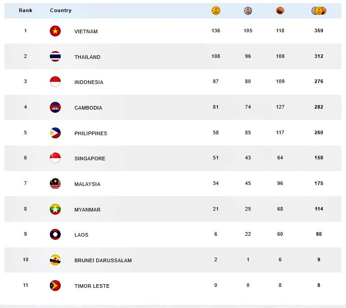
Task: Click the Singapore flag icon
Action: click(55, 158)
